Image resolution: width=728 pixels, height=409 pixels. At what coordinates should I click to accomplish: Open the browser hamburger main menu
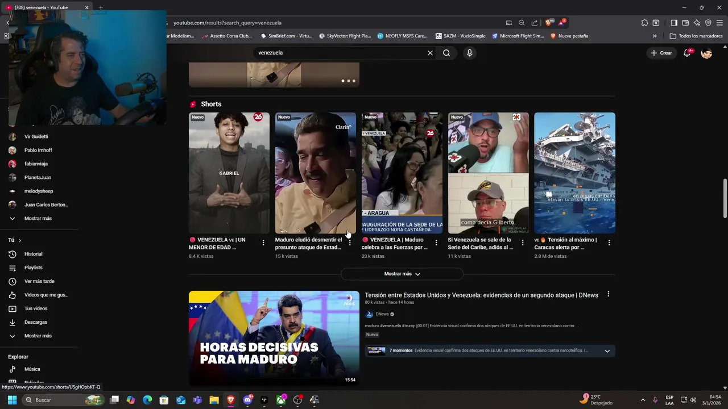point(719,23)
